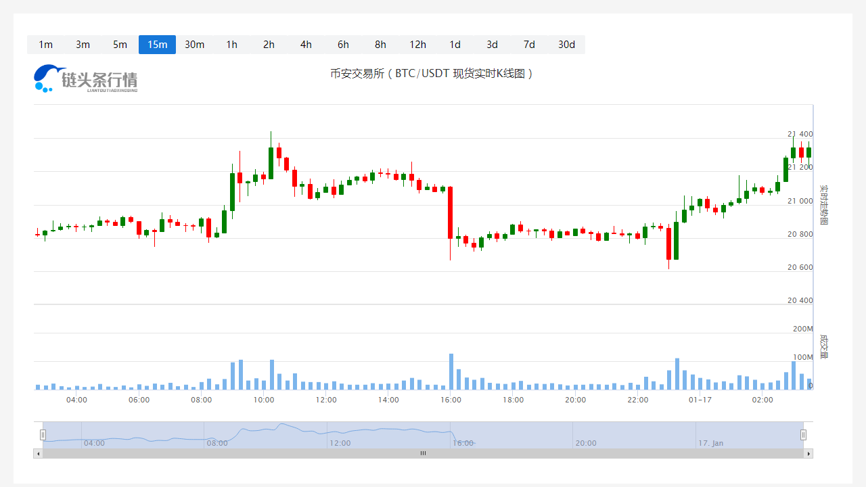Choose the 5m candlestick interval
The width and height of the screenshot is (866, 487).
click(x=120, y=45)
